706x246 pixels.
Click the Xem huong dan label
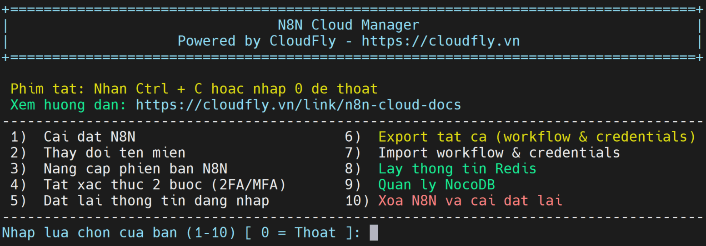69,105
